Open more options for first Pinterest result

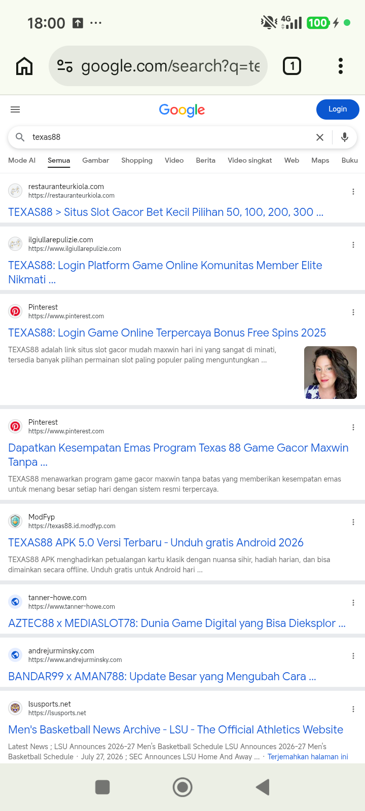[353, 312]
